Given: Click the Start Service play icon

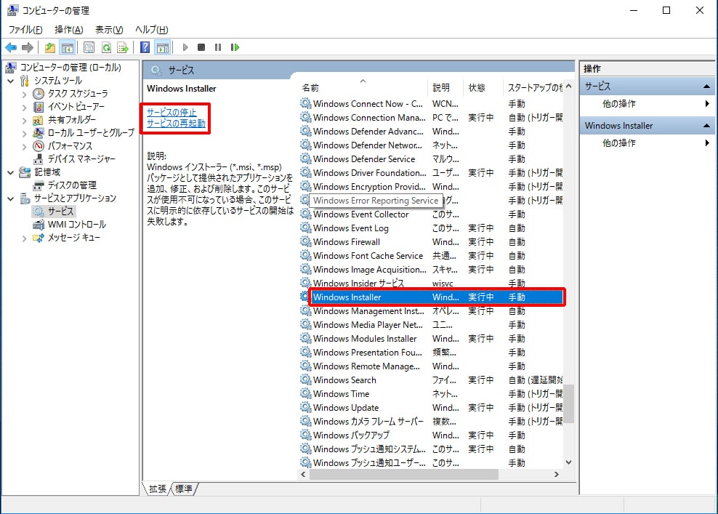Looking at the screenshot, I should [185, 47].
